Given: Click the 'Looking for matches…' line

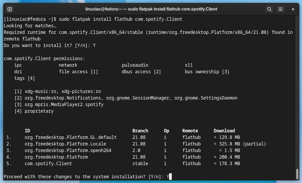Looking at the screenshot, I should click(x=30, y=26).
